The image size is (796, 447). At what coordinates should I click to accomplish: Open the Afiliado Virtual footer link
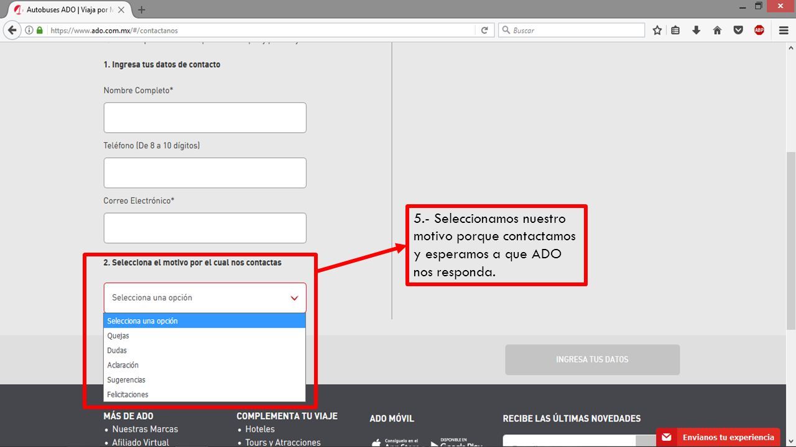click(x=141, y=442)
